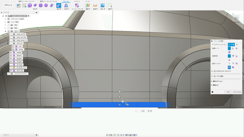Choose Multi mode in the 移動モード row
The height and width of the screenshot is (137, 244).
[229, 48]
